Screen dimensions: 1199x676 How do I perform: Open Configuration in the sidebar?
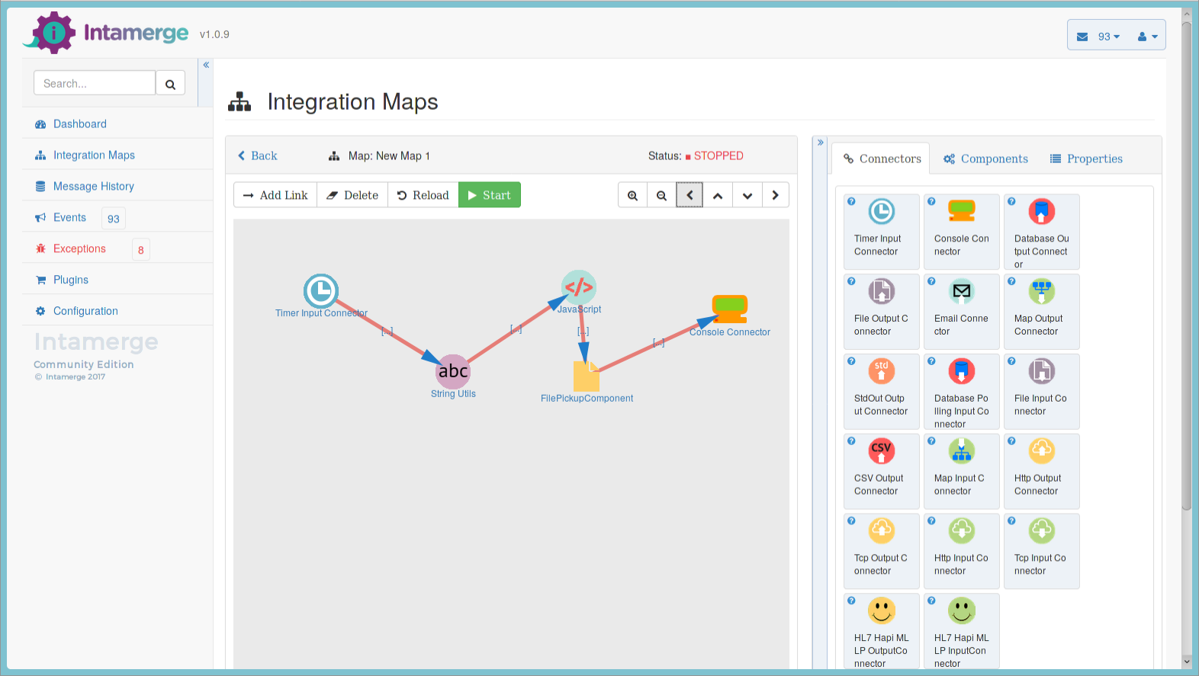pyautogui.click(x=117, y=311)
